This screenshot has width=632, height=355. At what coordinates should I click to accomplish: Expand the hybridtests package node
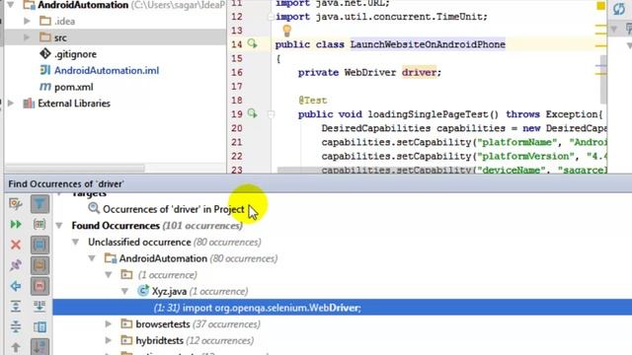pyautogui.click(x=109, y=340)
